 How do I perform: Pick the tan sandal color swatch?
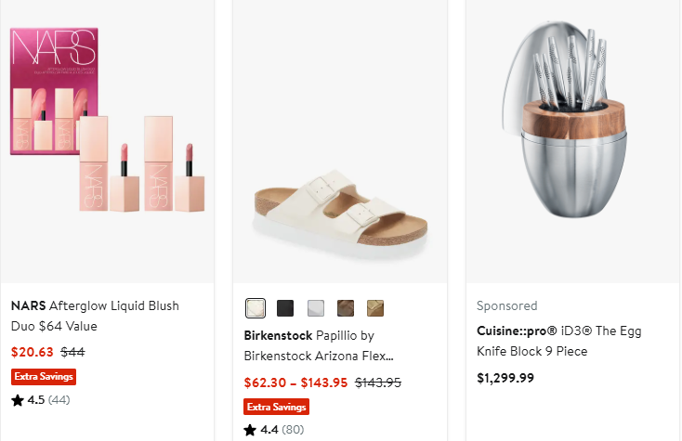(x=375, y=307)
